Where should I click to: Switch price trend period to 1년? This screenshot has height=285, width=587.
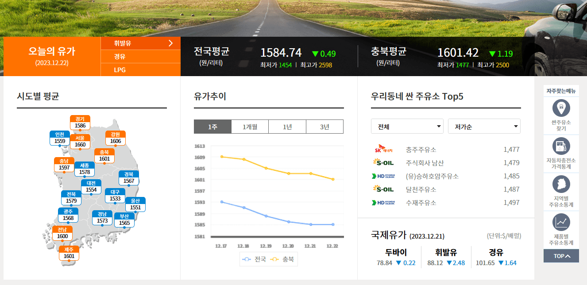click(x=287, y=126)
